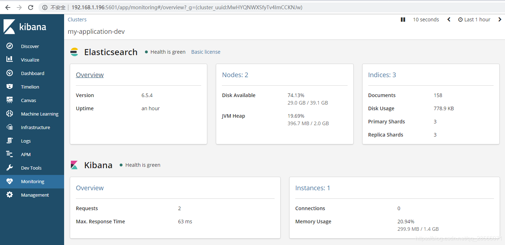
Task: Click Kibana Health is green status
Action: [140, 165]
